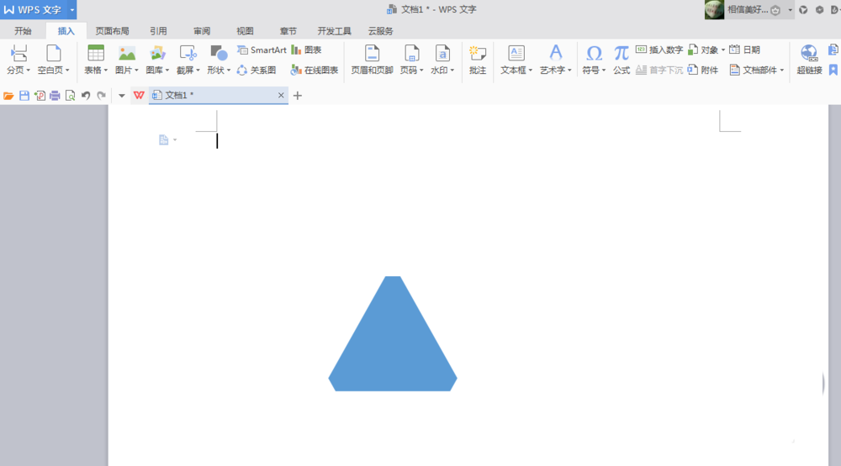Switch to the 审阅 tab
This screenshot has width=841, height=466.
202,31
